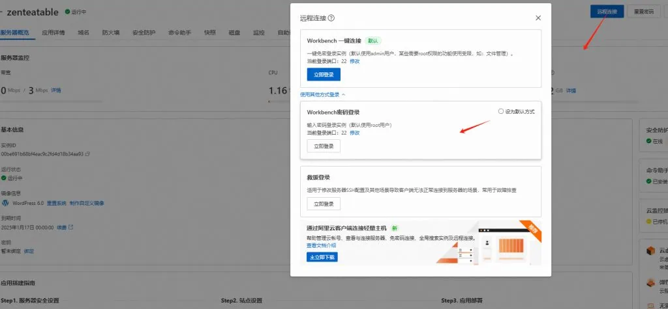Click the expiry date 2025年1月17日 00:00:00
Viewport: 668px width, 309px height.
point(27,228)
